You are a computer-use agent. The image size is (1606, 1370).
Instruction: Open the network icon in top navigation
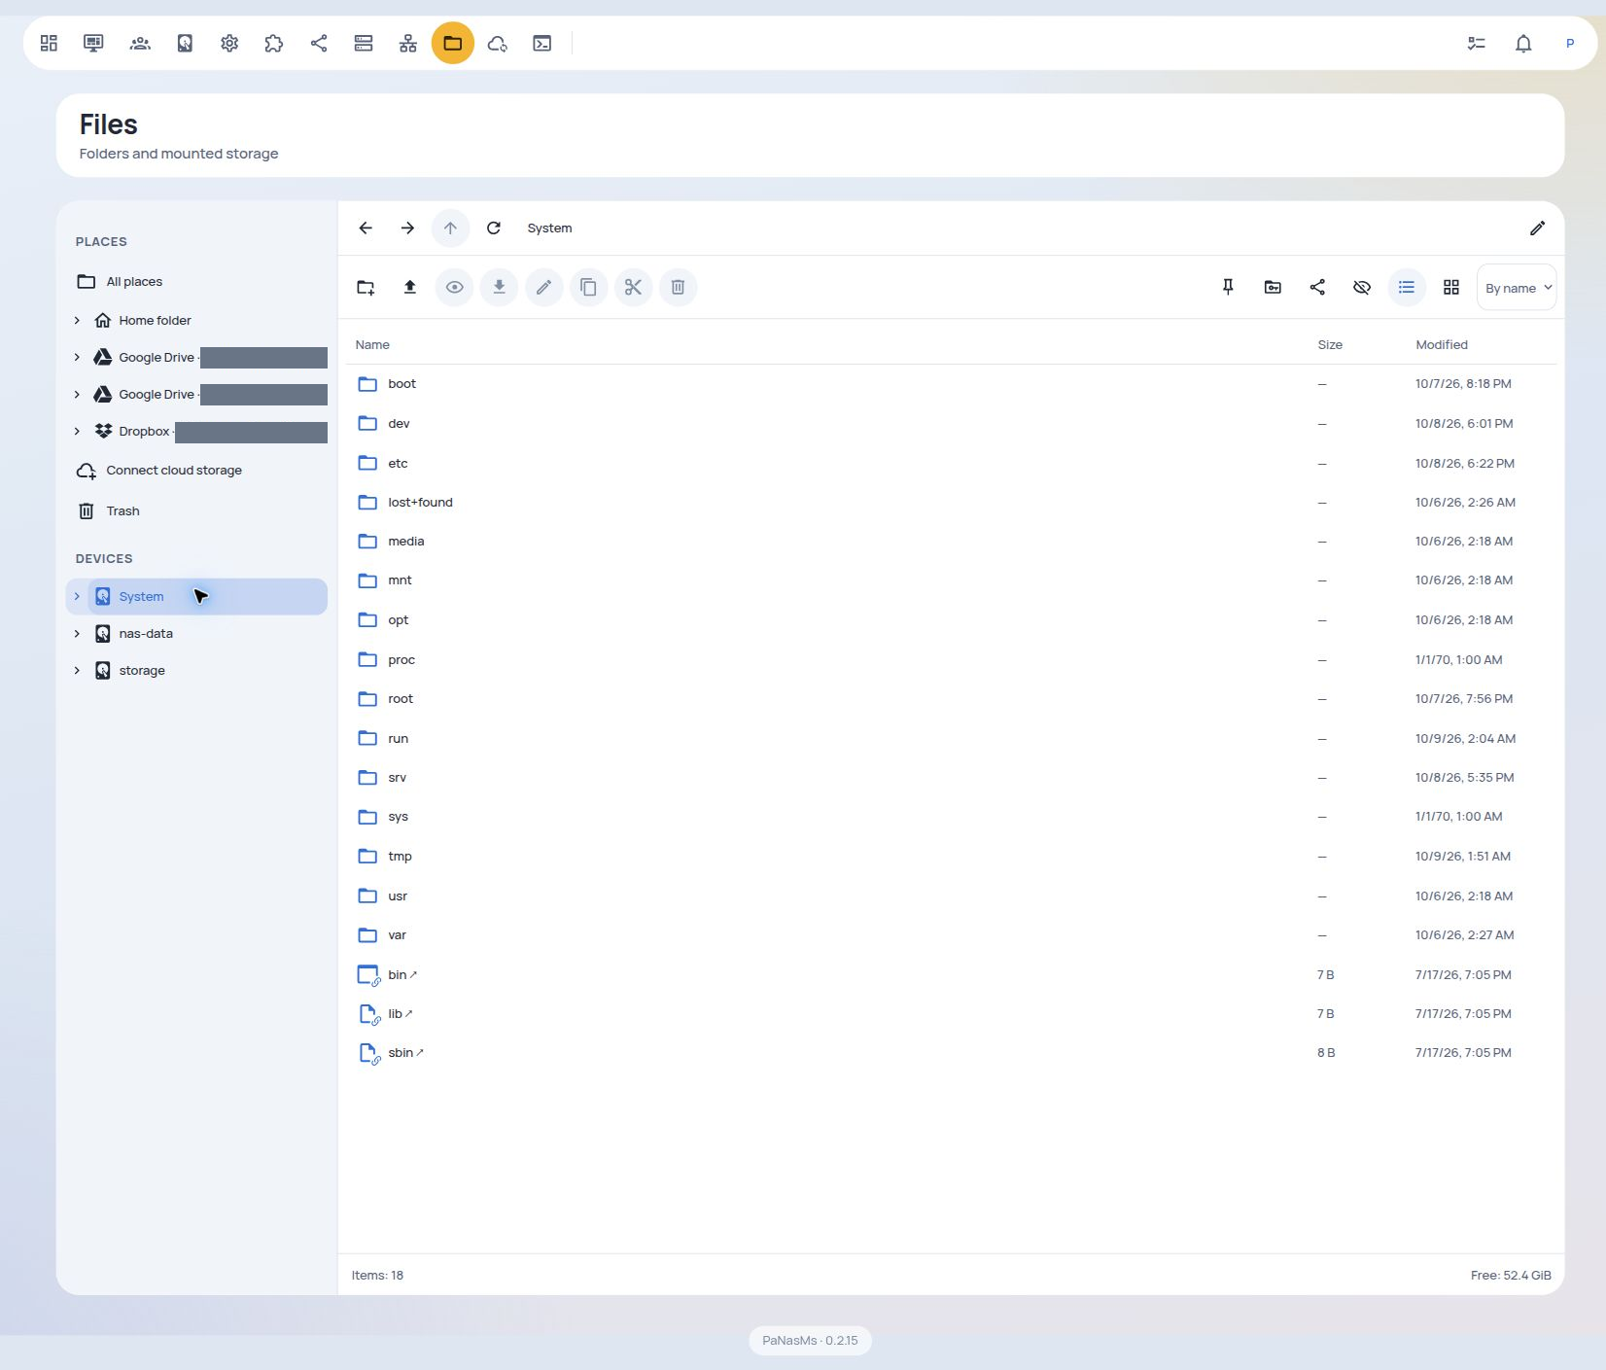tap(408, 43)
